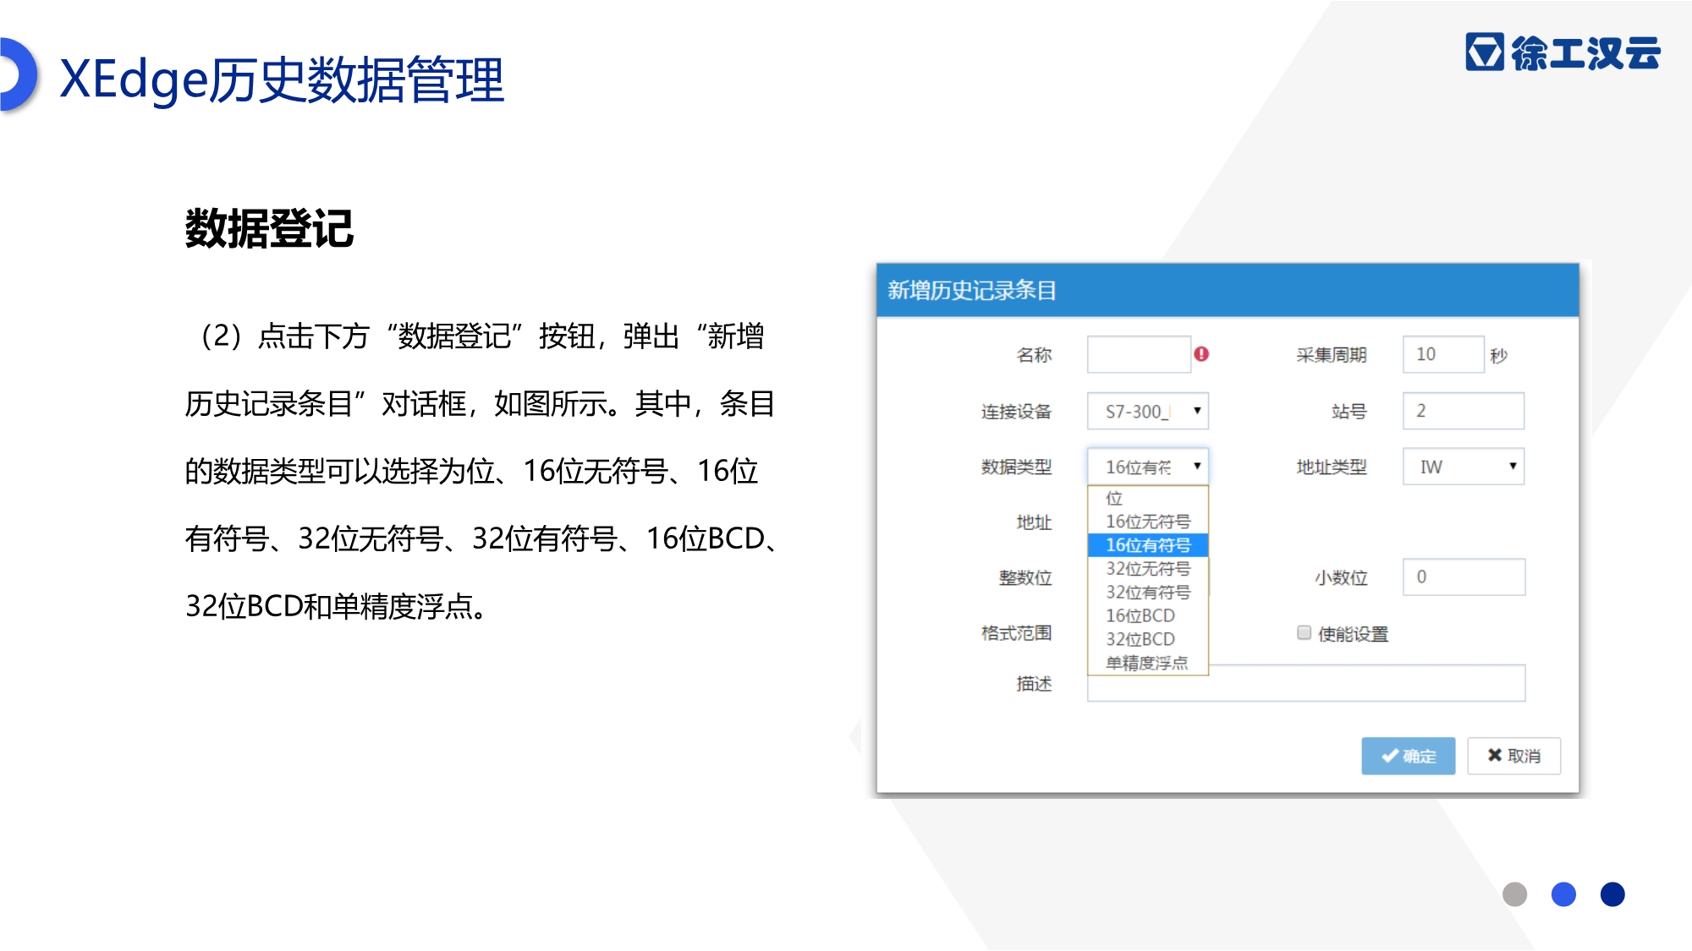The image size is (1692, 951).
Task: Select 32位BCD option
Action: (1148, 639)
